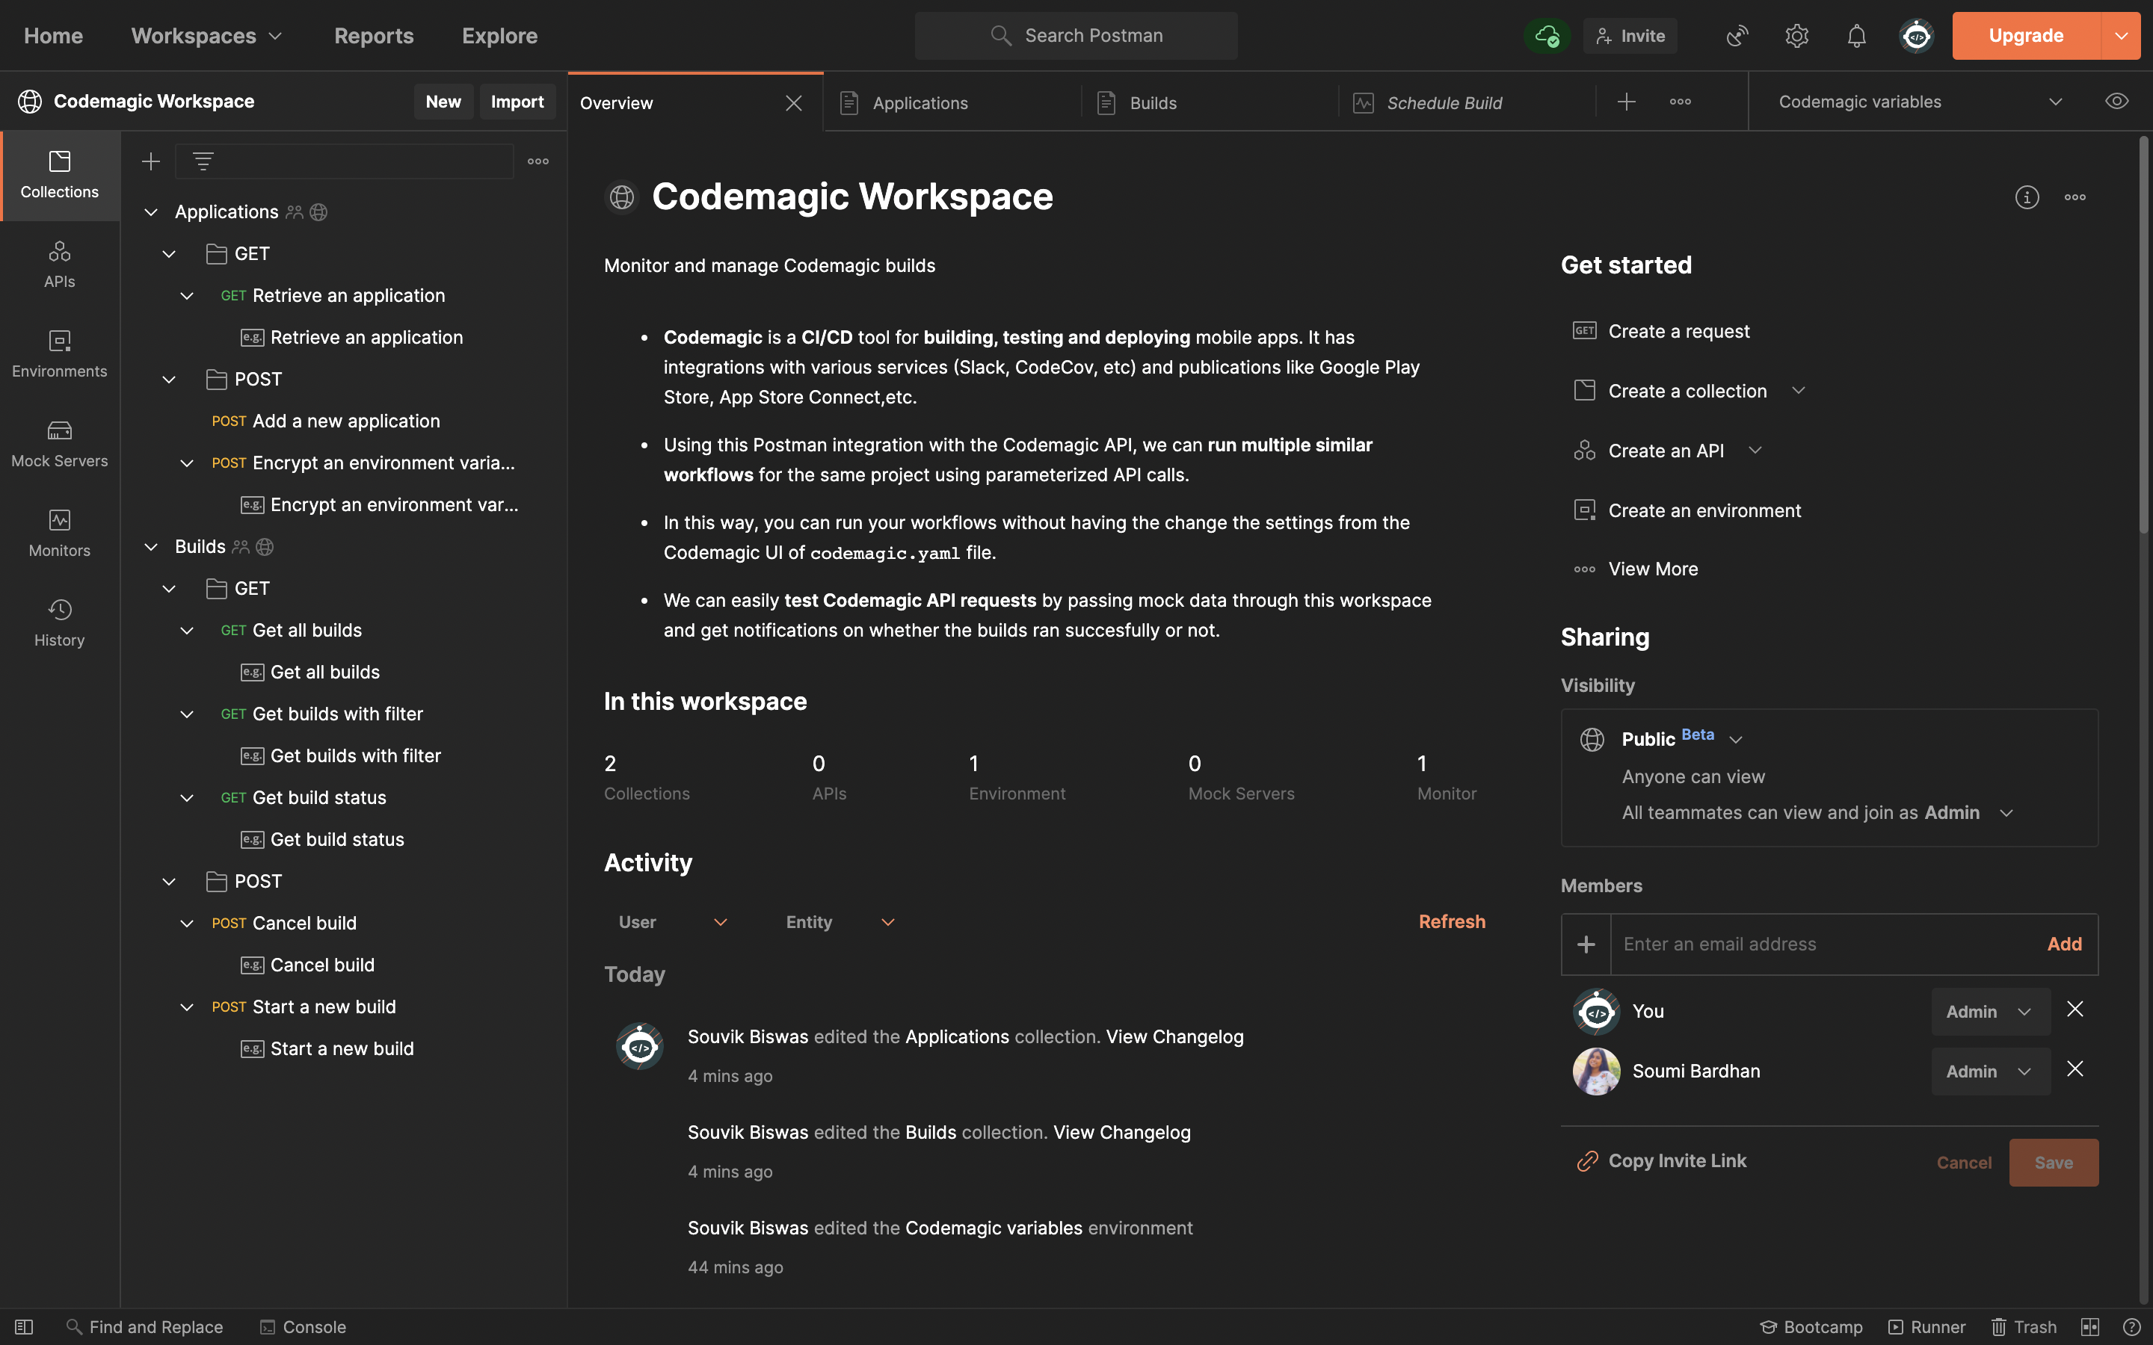Screen dimensions: 2153x1345
Task: Open the Reports menu item
Action: point(374,36)
